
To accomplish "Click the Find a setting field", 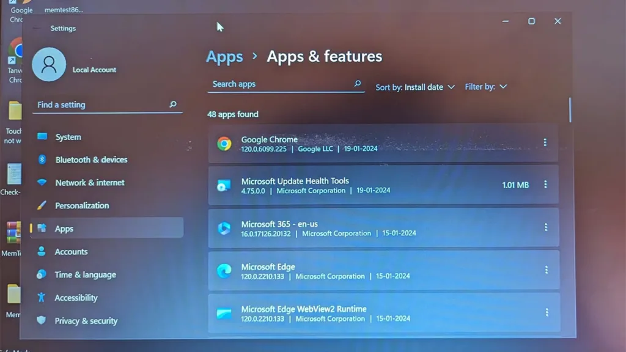I will click(108, 105).
